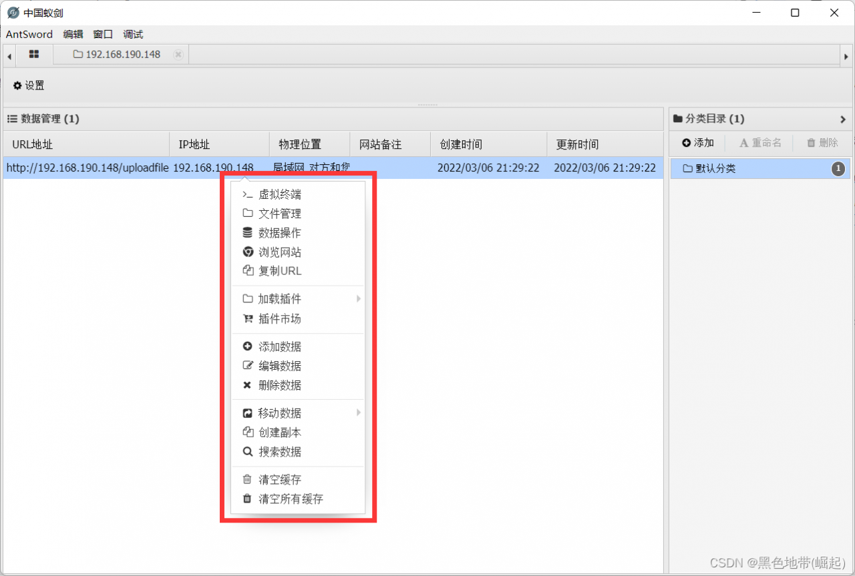Open 设置 with the gear button
The height and width of the screenshot is (576, 855).
point(29,85)
